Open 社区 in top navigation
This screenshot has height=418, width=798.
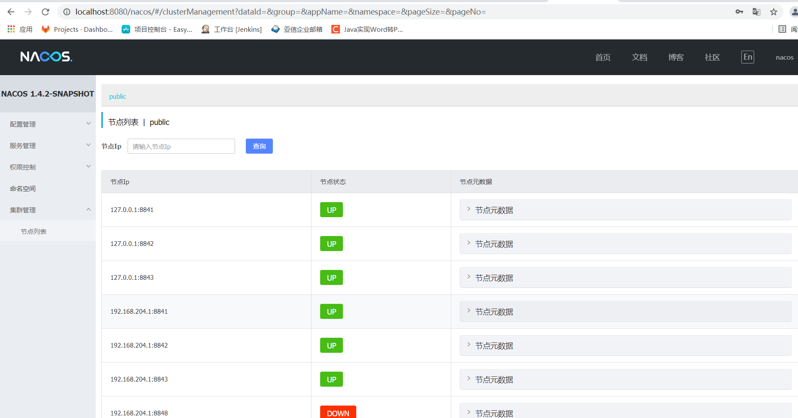[x=712, y=57]
